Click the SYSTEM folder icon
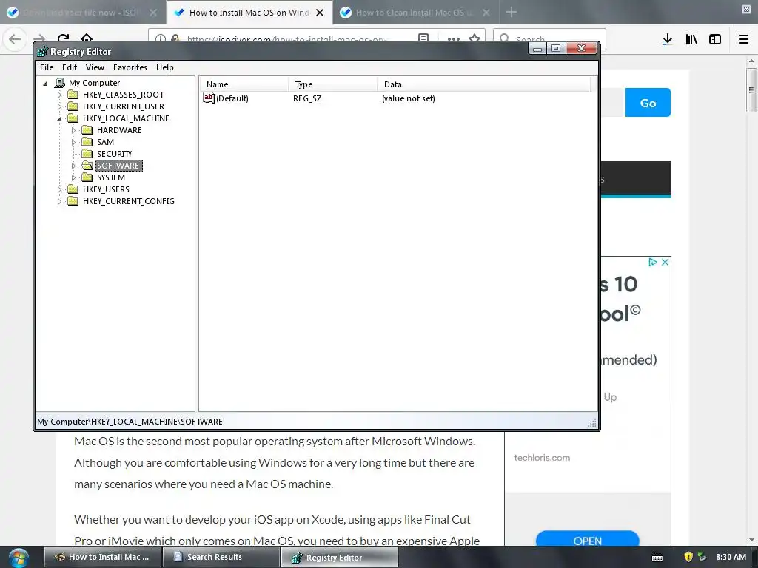The height and width of the screenshot is (568, 758). 87,177
